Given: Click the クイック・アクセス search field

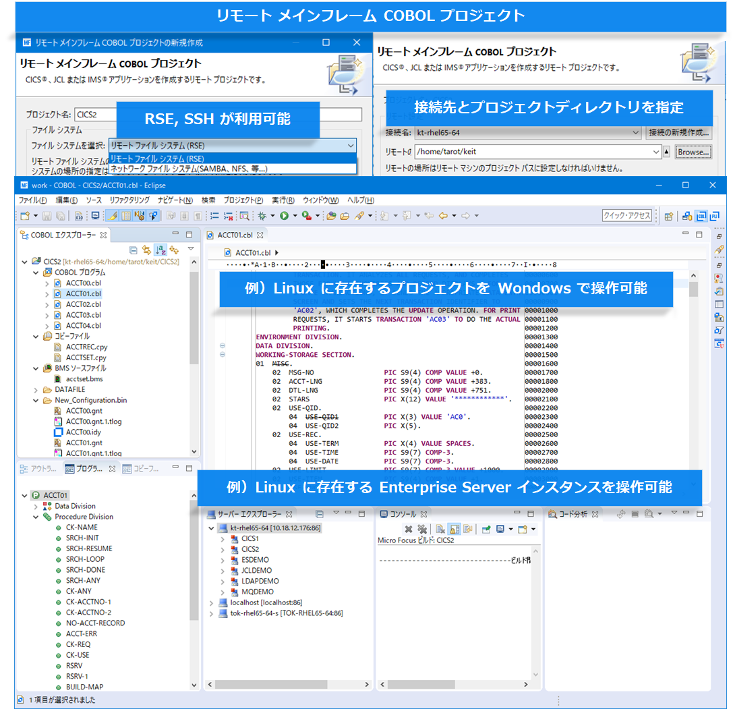Looking at the screenshot, I should (x=627, y=216).
